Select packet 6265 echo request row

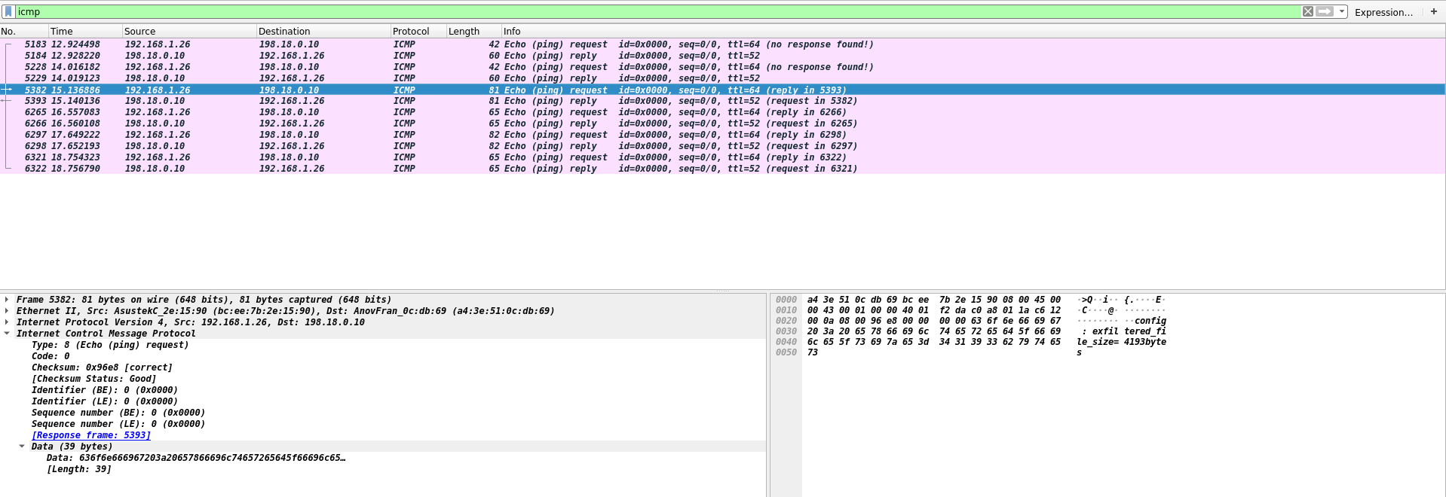pos(722,112)
